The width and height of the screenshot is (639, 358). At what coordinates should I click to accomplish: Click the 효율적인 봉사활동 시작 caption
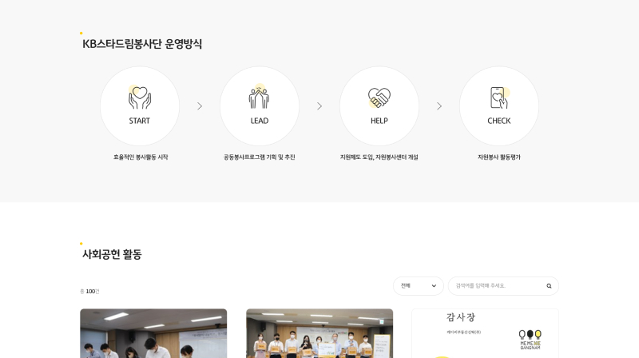(141, 157)
